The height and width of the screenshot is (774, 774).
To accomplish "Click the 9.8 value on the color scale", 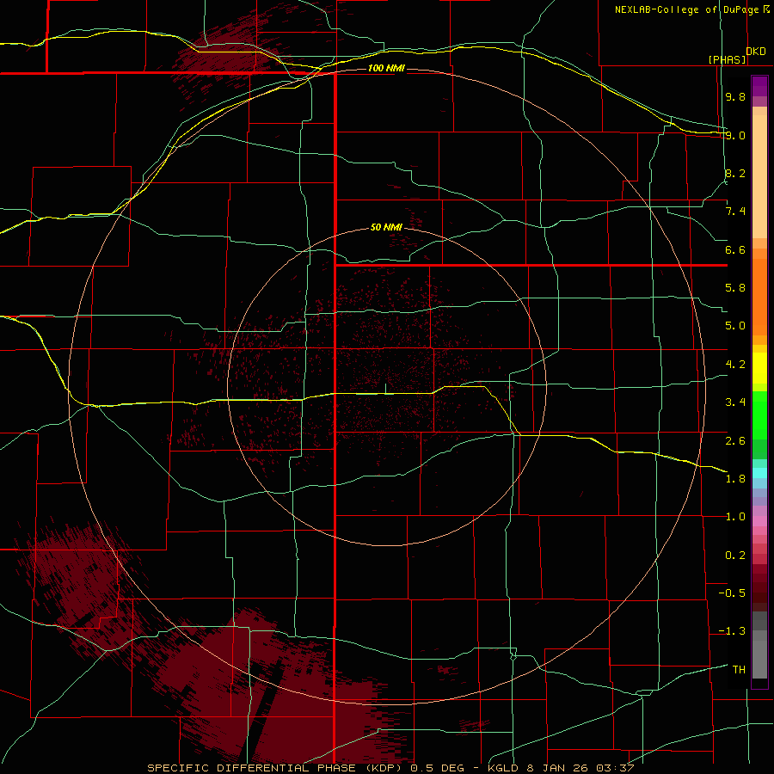I will (x=735, y=96).
